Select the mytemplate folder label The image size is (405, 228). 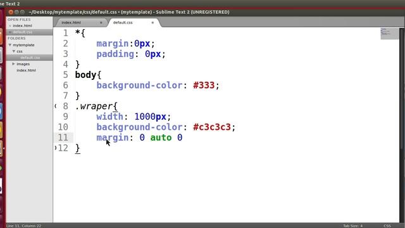23,45
